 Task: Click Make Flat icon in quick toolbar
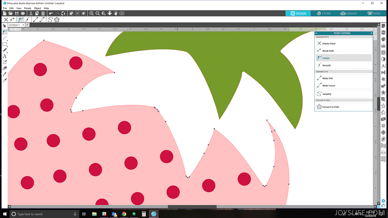pyautogui.click(x=36, y=19)
